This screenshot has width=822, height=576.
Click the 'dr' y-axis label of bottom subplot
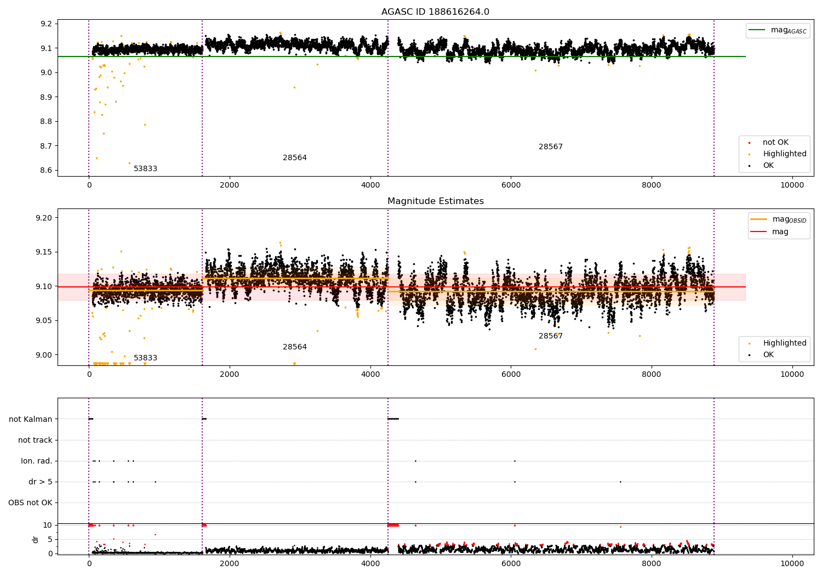(x=36, y=539)
